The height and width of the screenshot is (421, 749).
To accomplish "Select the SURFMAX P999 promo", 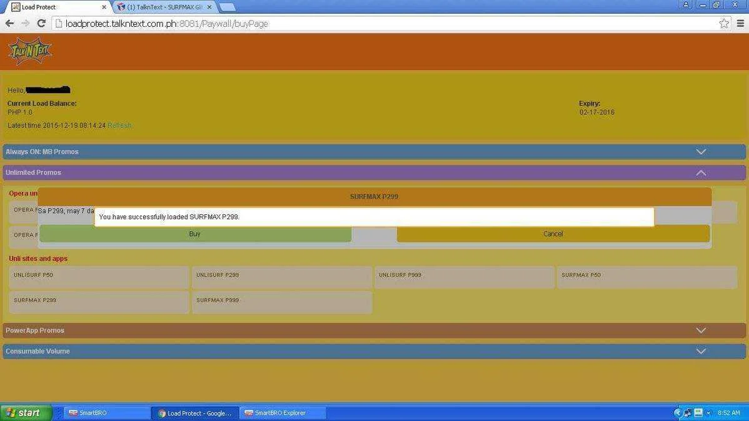I will pyautogui.click(x=282, y=302).
